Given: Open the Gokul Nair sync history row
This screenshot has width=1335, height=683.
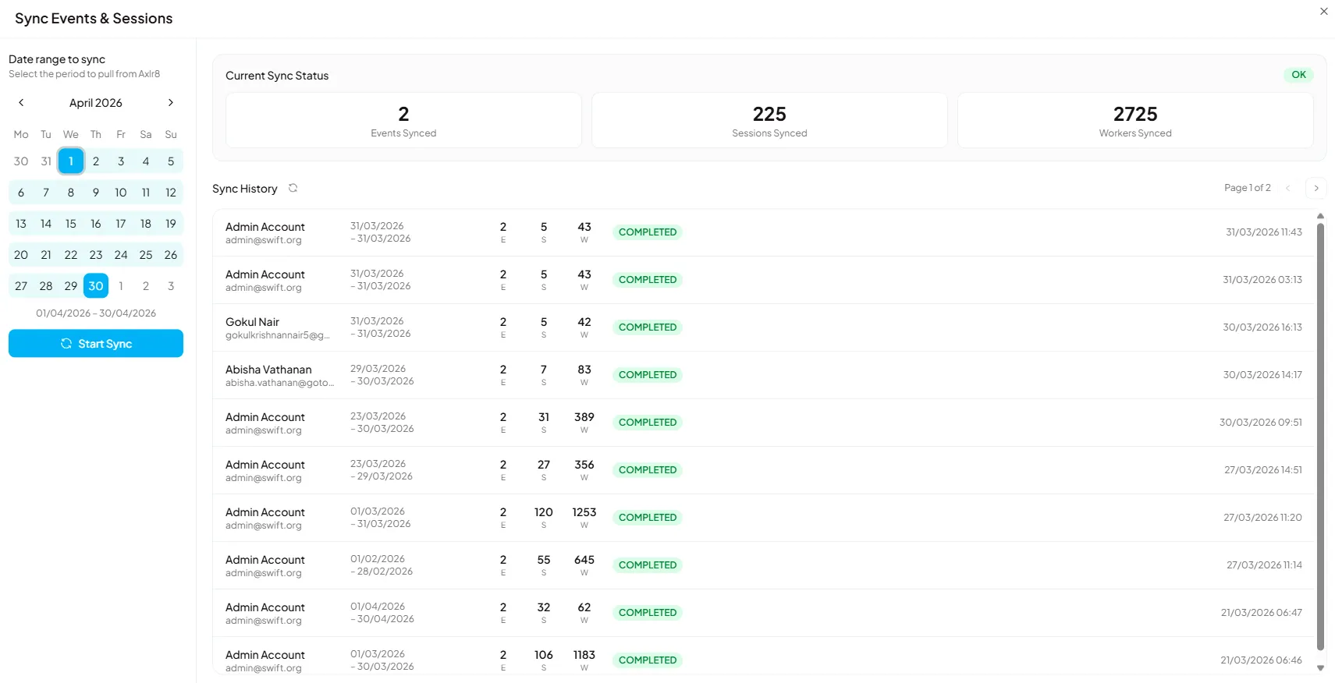Looking at the screenshot, I should [764, 327].
